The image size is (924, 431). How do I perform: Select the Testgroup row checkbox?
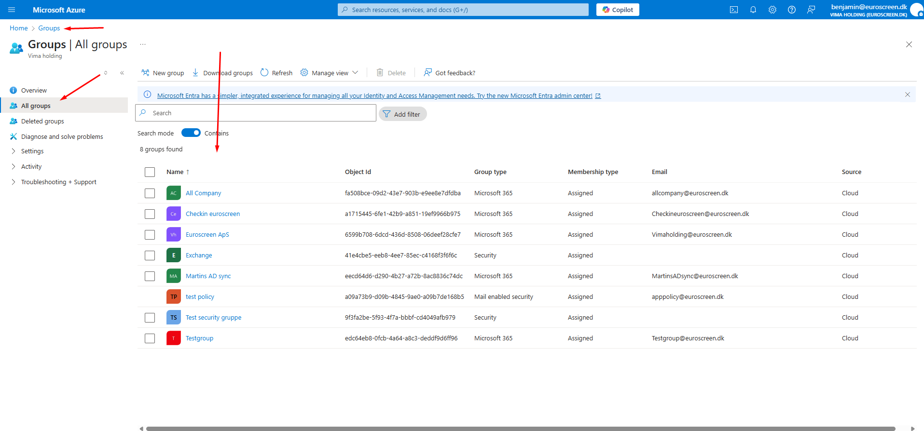(x=150, y=338)
